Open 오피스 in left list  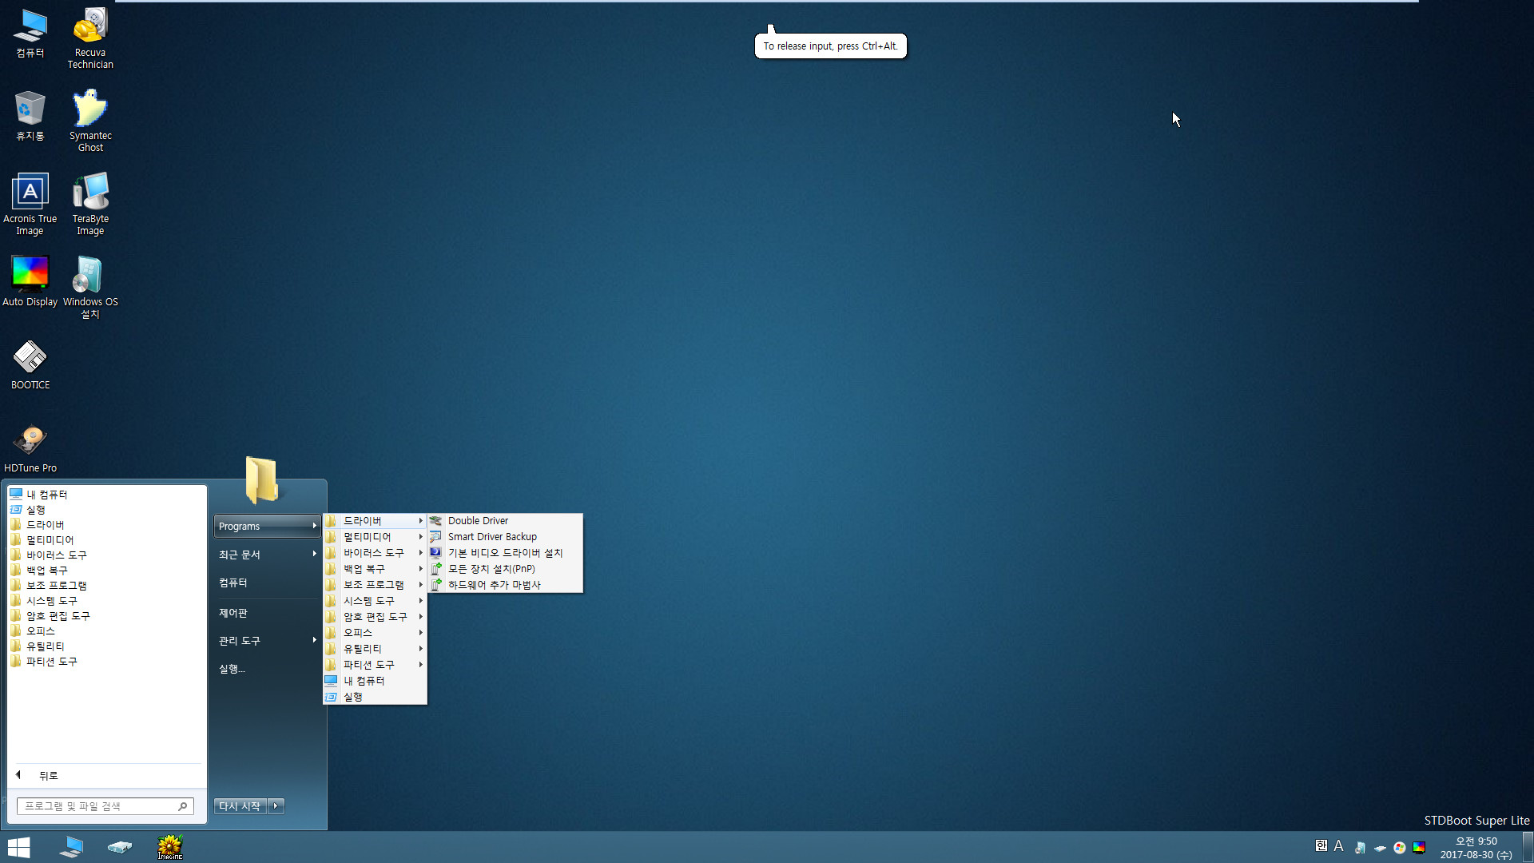pos(107,631)
